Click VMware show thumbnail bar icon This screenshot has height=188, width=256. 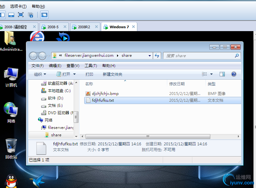tap(11, 15)
